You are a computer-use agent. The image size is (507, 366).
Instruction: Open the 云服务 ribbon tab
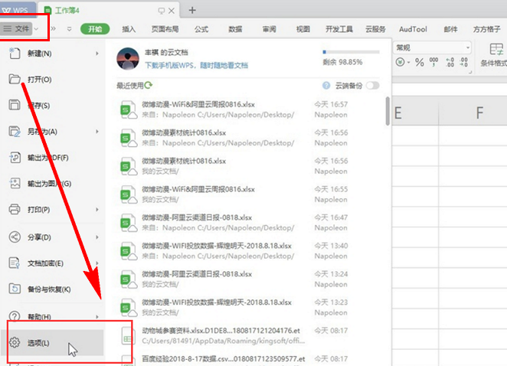coord(375,29)
